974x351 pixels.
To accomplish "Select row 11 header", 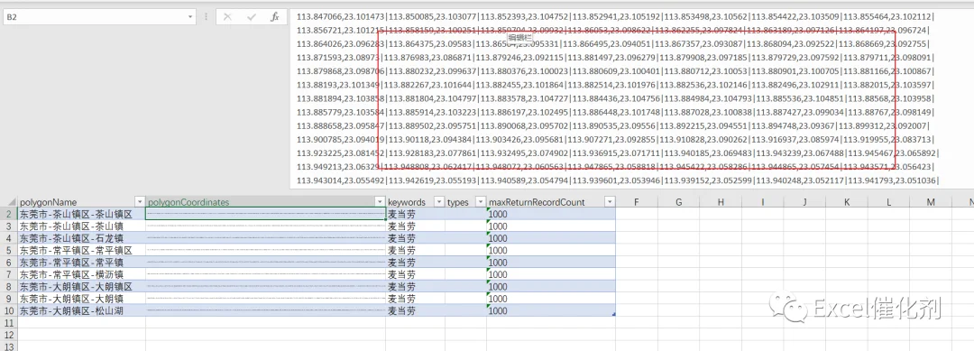I will 9,323.
